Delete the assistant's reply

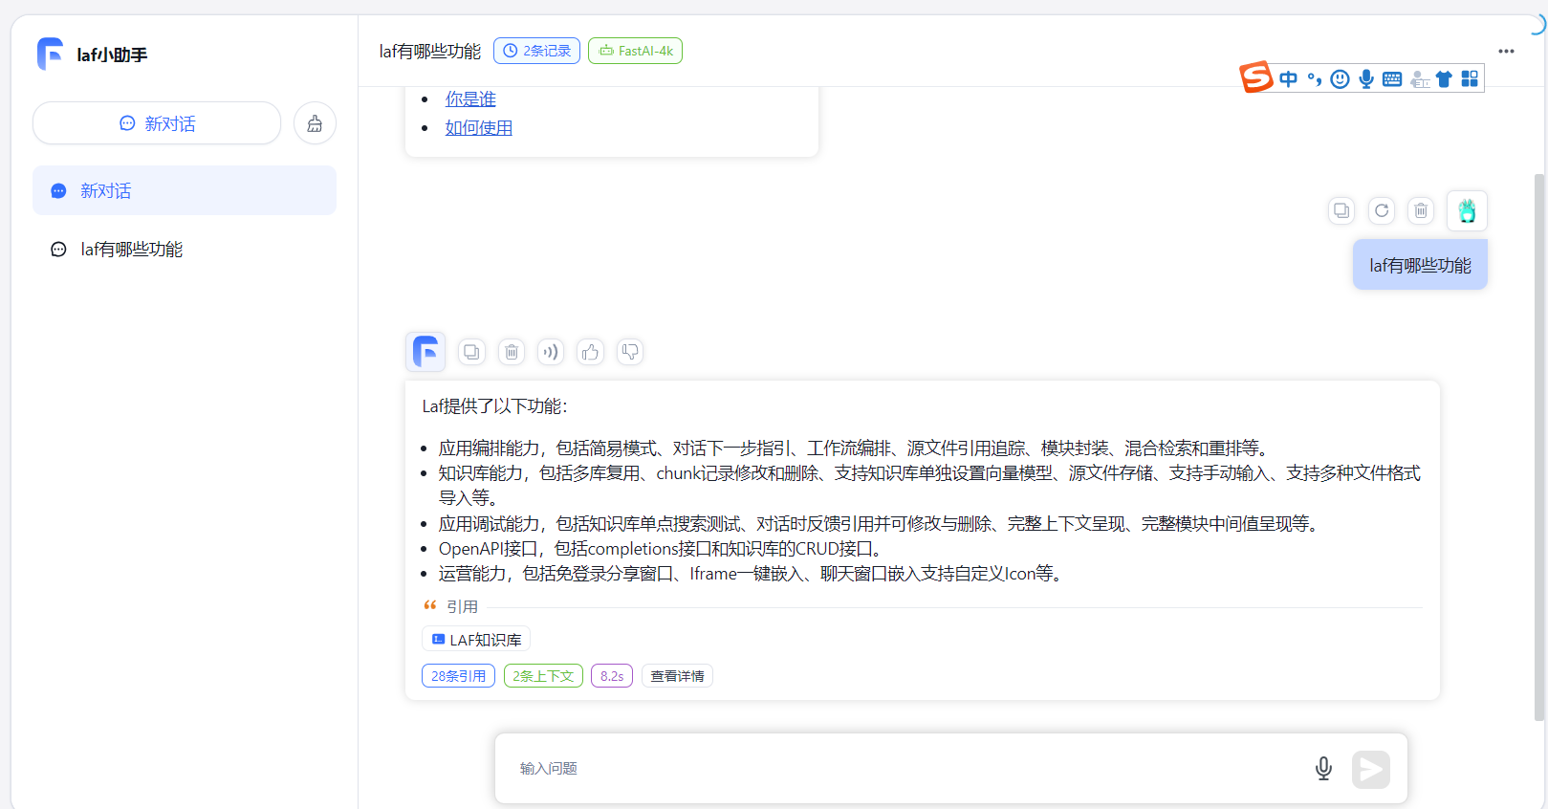coord(512,352)
